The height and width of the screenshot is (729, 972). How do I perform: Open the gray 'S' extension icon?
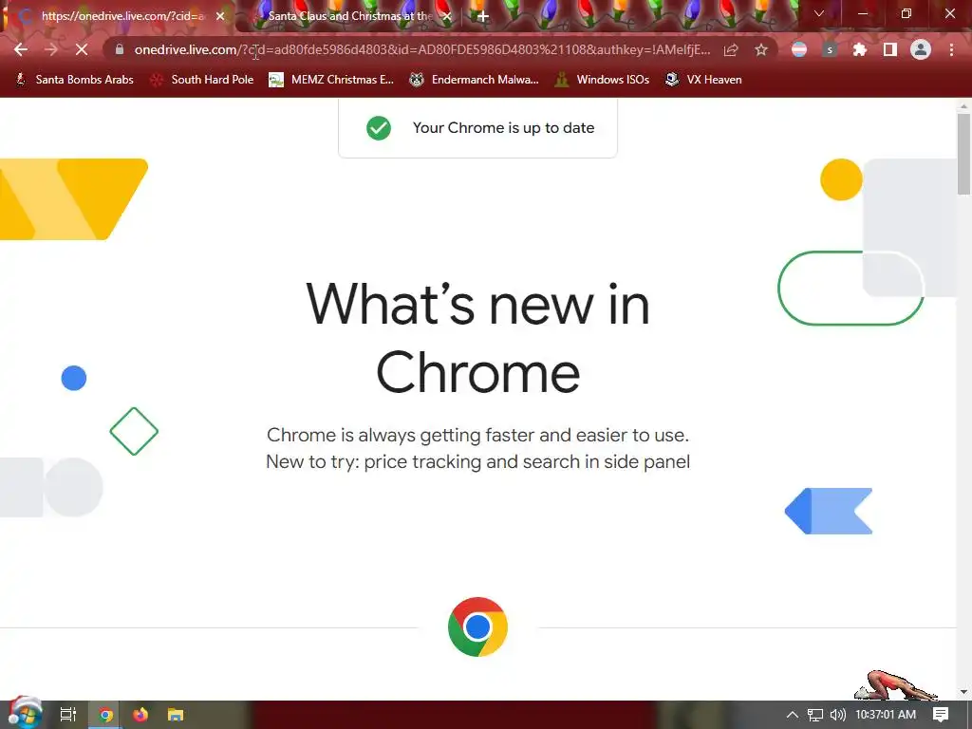point(830,49)
